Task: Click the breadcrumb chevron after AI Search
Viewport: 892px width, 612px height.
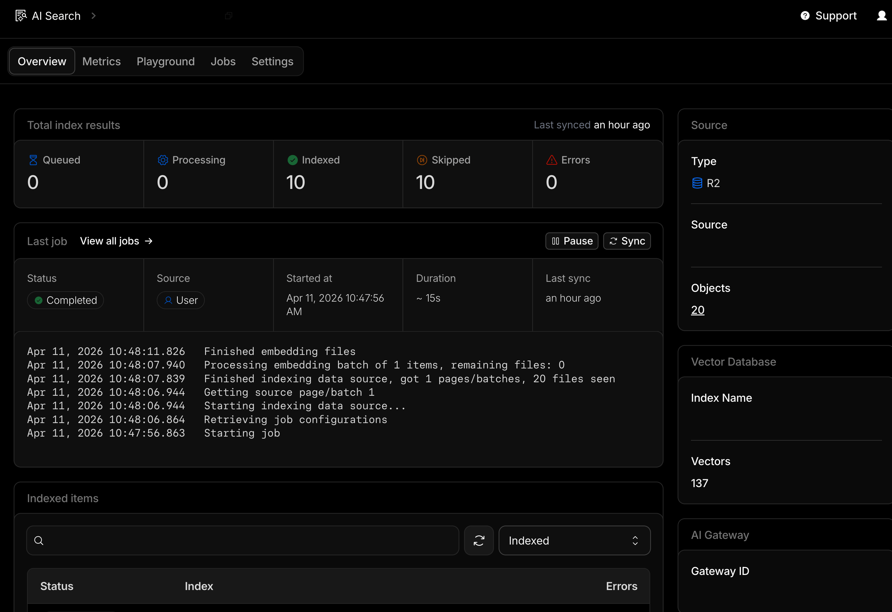Action: coord(94,16)
